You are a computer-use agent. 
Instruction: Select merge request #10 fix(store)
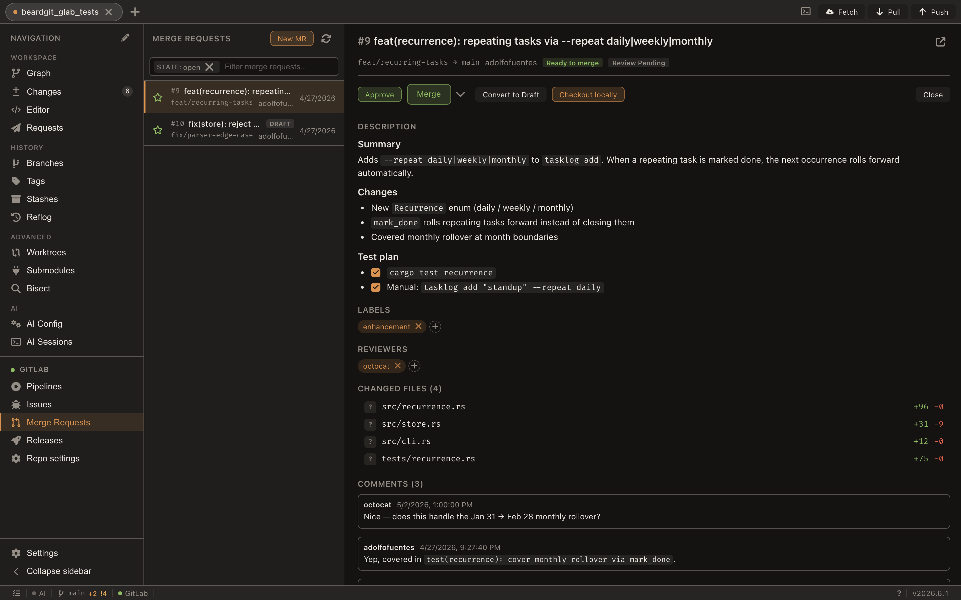(x=244, y=130)
